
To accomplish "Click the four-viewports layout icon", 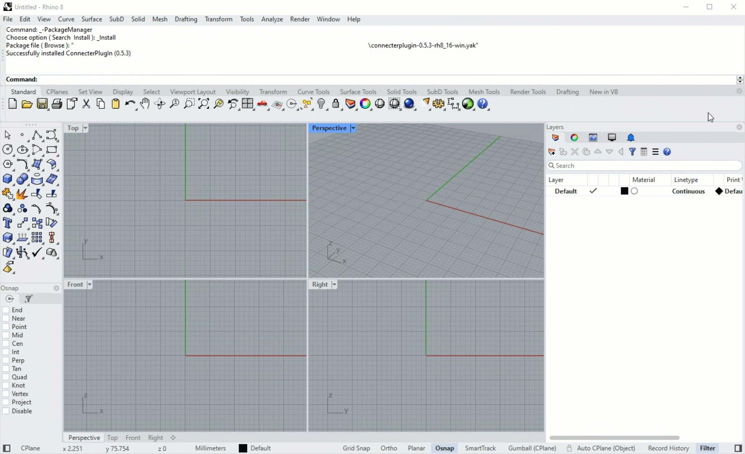I will tap(248, 104).
